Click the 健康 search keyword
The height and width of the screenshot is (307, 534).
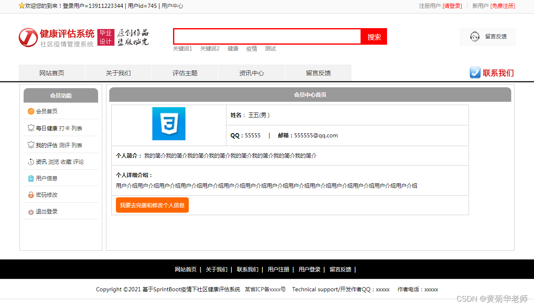tap(233, 49)
